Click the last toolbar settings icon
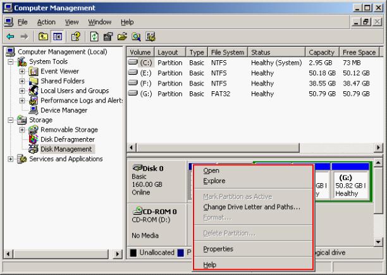 pyautogui.click(x=150, y=37)
